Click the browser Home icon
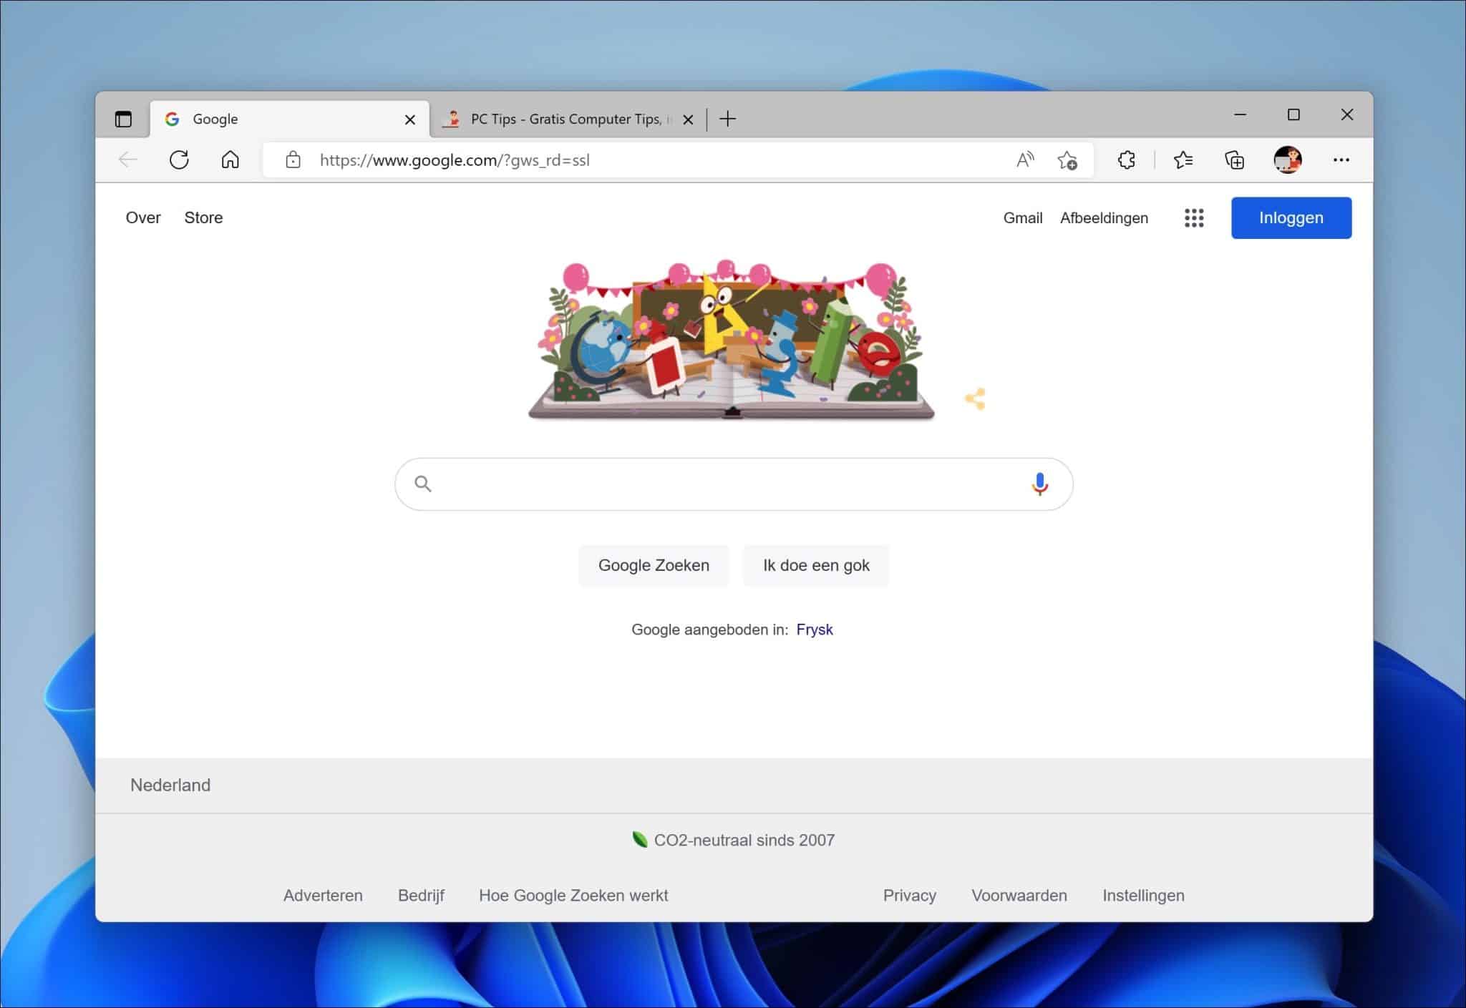 [230, 160]
